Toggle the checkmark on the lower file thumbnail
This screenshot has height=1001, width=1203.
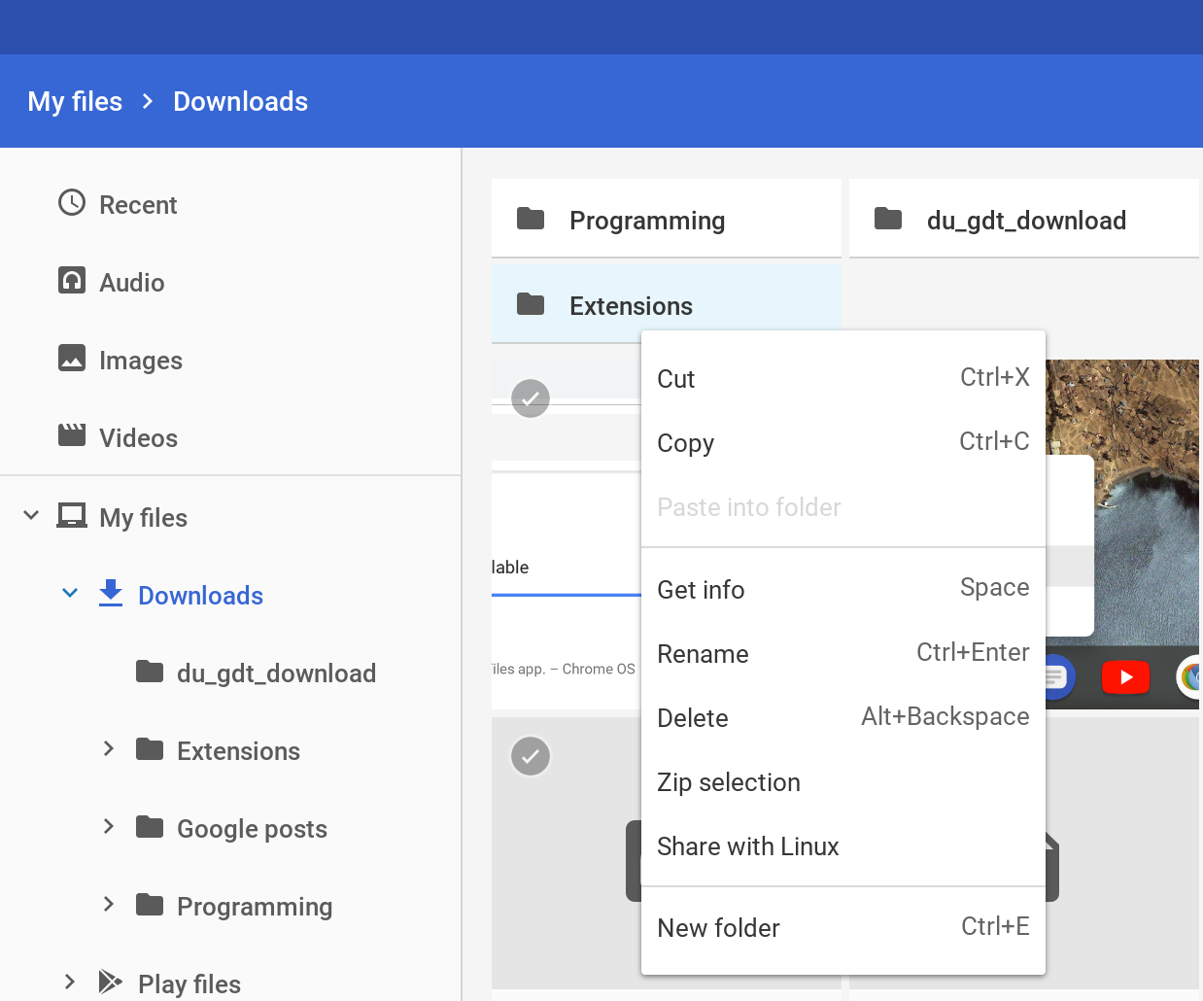click(x=531, y=756)
